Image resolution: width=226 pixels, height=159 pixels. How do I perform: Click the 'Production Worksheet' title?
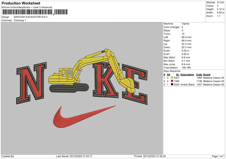click(21, 3)
